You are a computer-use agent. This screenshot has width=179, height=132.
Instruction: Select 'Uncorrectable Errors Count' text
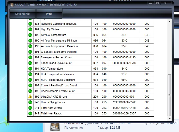[x=58, y=91]
